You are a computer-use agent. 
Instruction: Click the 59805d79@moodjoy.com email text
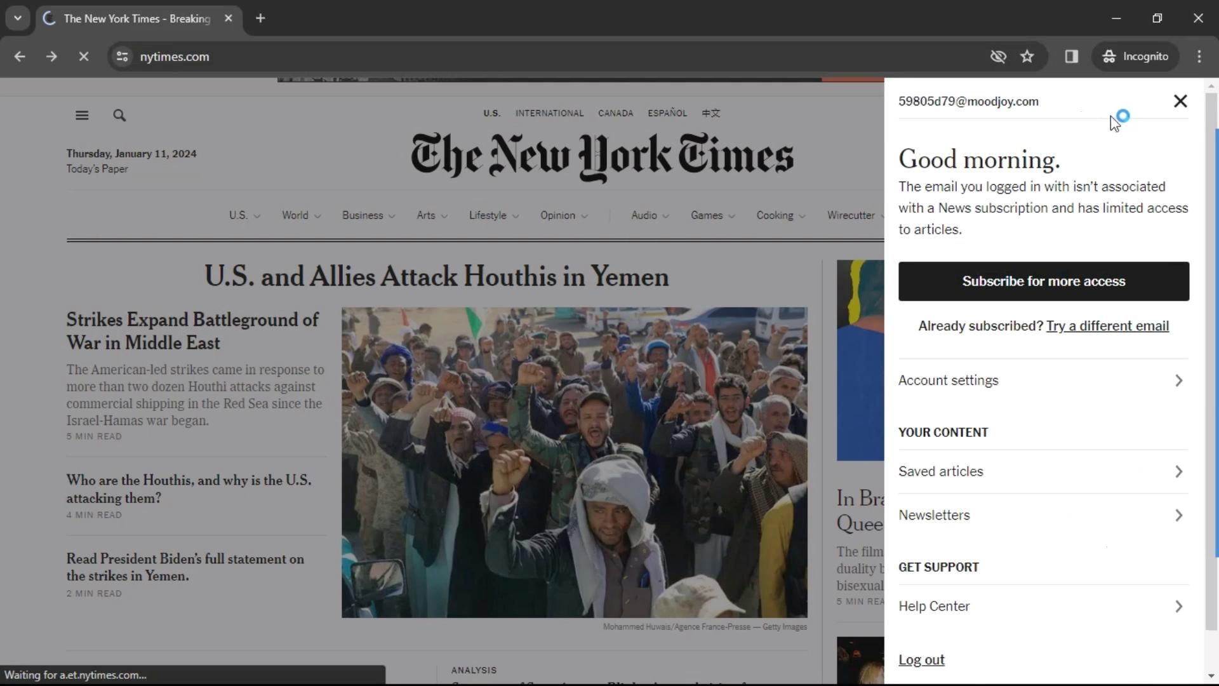tap(968, 102)
